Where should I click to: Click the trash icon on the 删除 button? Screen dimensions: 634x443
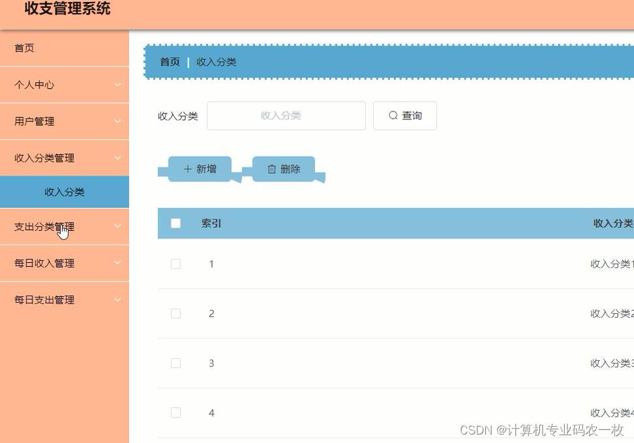272,168
